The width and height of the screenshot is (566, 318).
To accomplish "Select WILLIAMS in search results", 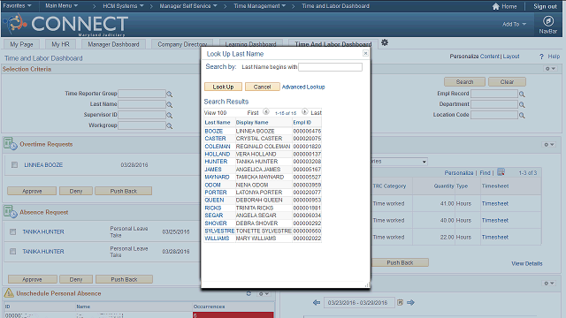I will coord(217,238).
